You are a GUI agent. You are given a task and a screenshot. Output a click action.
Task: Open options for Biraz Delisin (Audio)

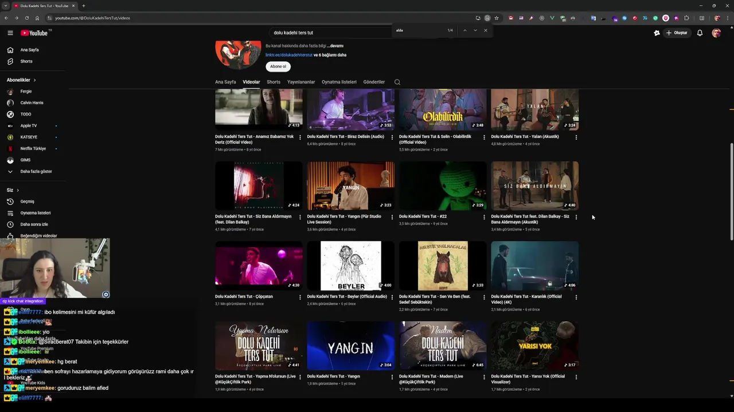tap(392, 137)
